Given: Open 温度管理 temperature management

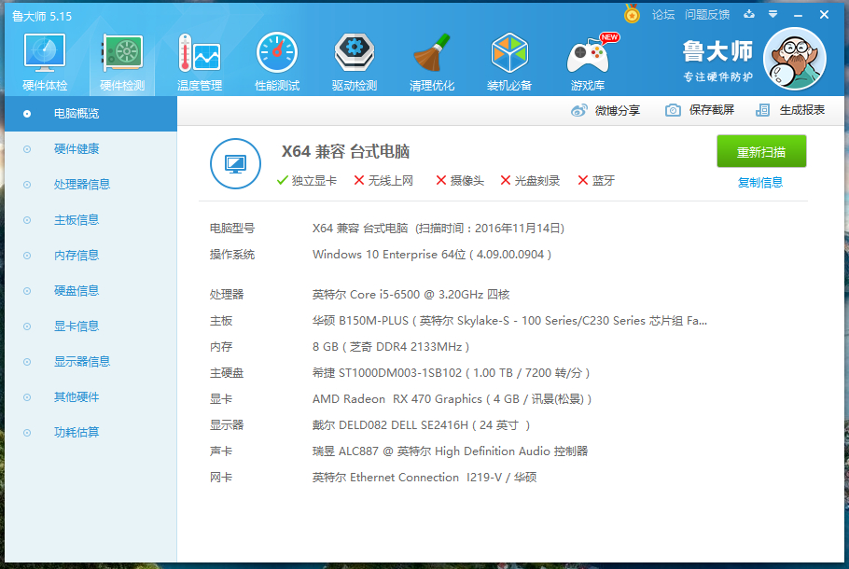Looking at the screenshot, I should coord(200,62).
